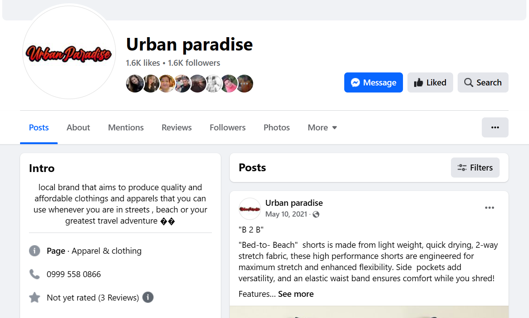
Task: Toggle the Liked thumbs-up button
Action: [x=430, y=82]
